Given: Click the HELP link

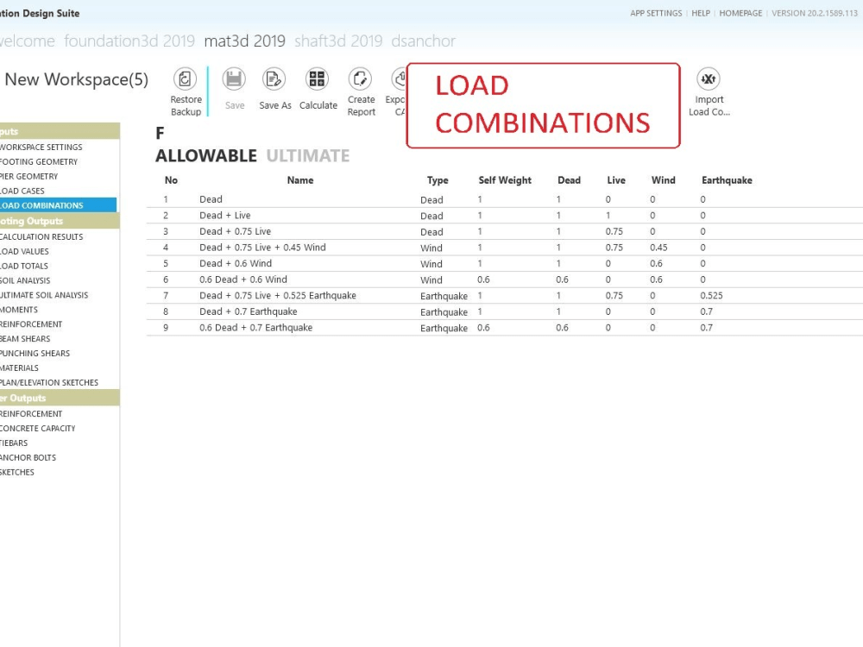Looking at the screenshot, I should (701, 13).
